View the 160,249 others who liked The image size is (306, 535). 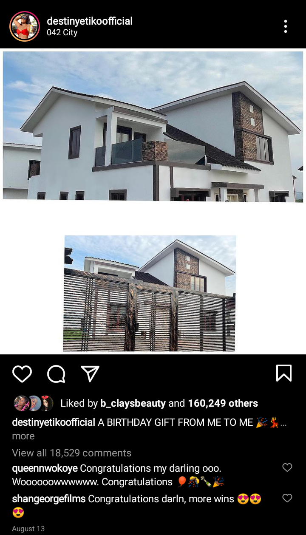click(x=223, y=403)
